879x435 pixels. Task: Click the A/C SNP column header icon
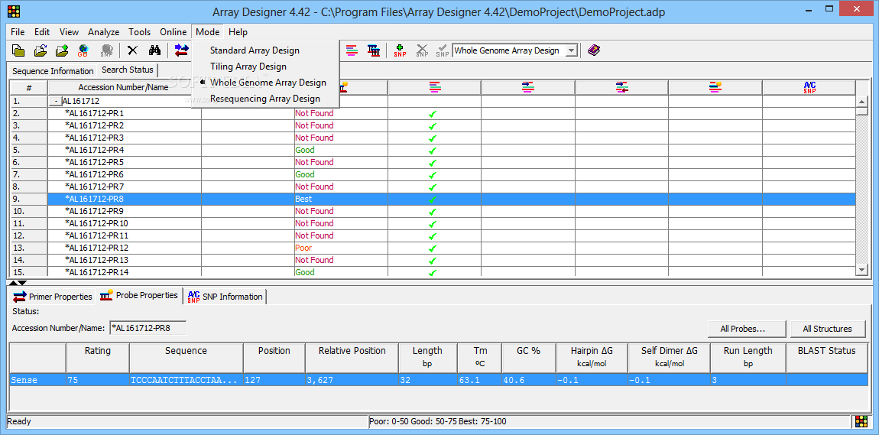pyautogui.click(x=809, y=87)
